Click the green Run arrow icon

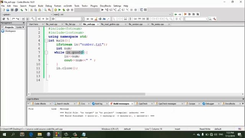tap(60, 10)
